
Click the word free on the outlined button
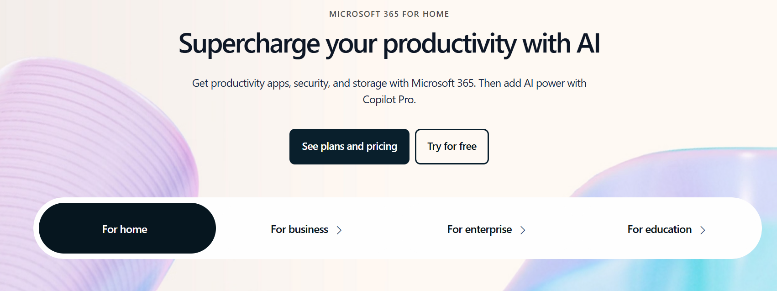(467, 147)
